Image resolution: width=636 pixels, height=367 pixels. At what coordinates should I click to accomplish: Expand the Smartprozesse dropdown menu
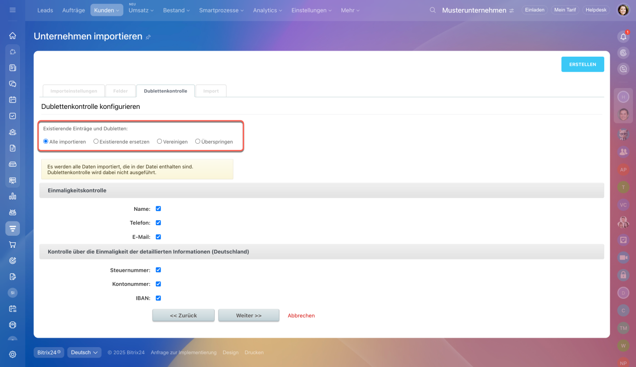[222, 10]
